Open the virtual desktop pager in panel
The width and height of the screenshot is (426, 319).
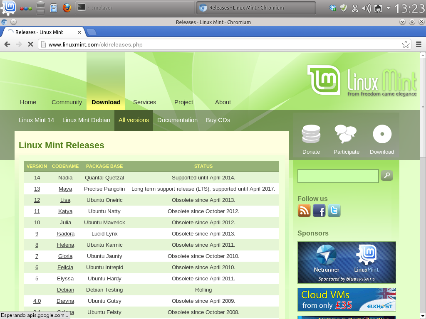[40, 8]
